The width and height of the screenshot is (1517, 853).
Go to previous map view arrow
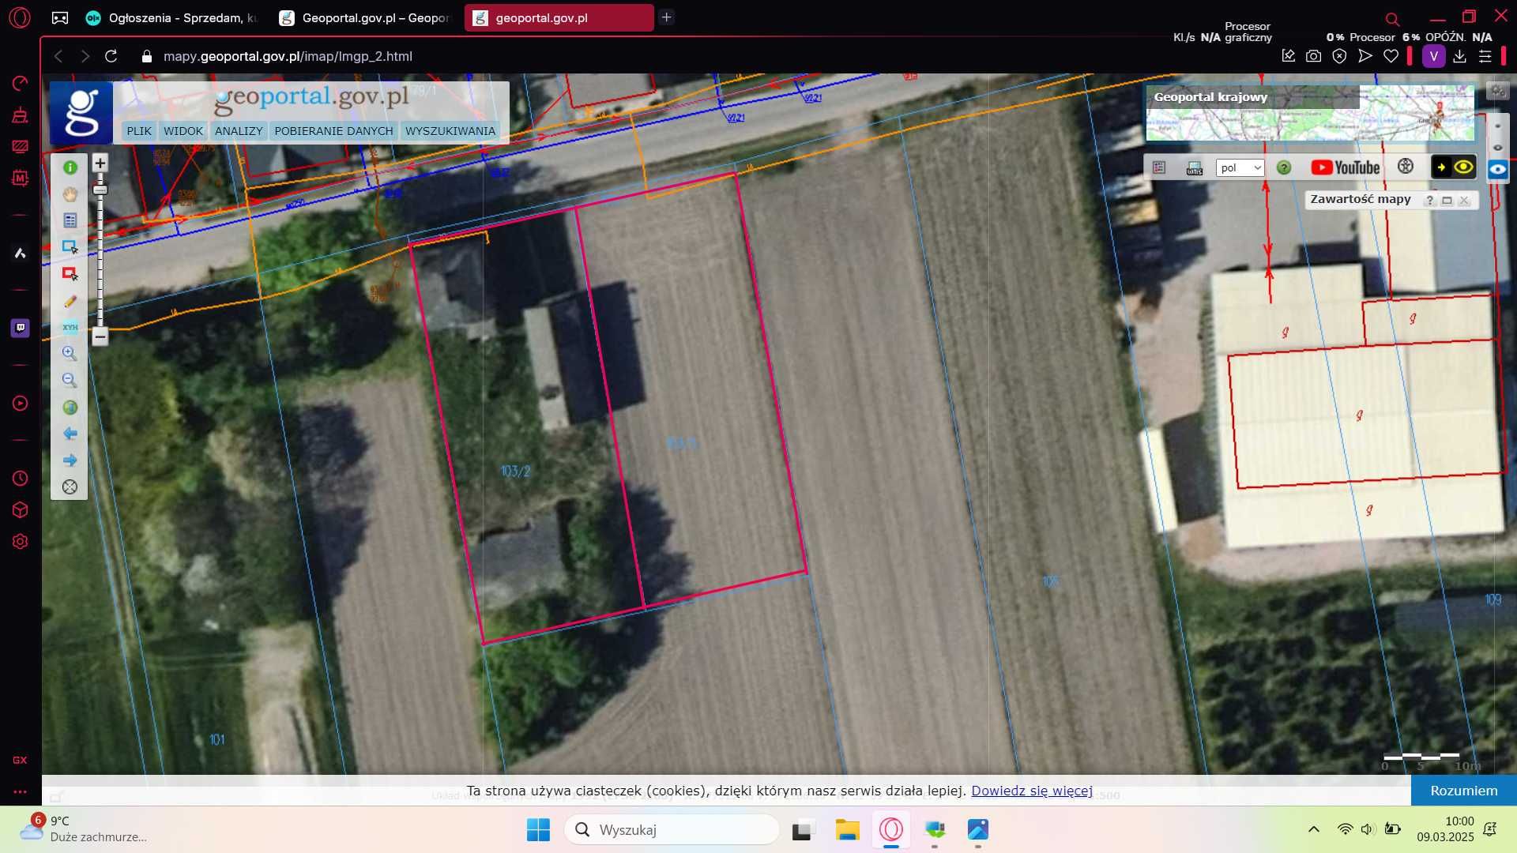70,434
